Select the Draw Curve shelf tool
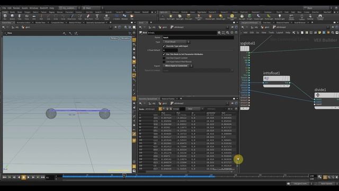 (72, 16)
